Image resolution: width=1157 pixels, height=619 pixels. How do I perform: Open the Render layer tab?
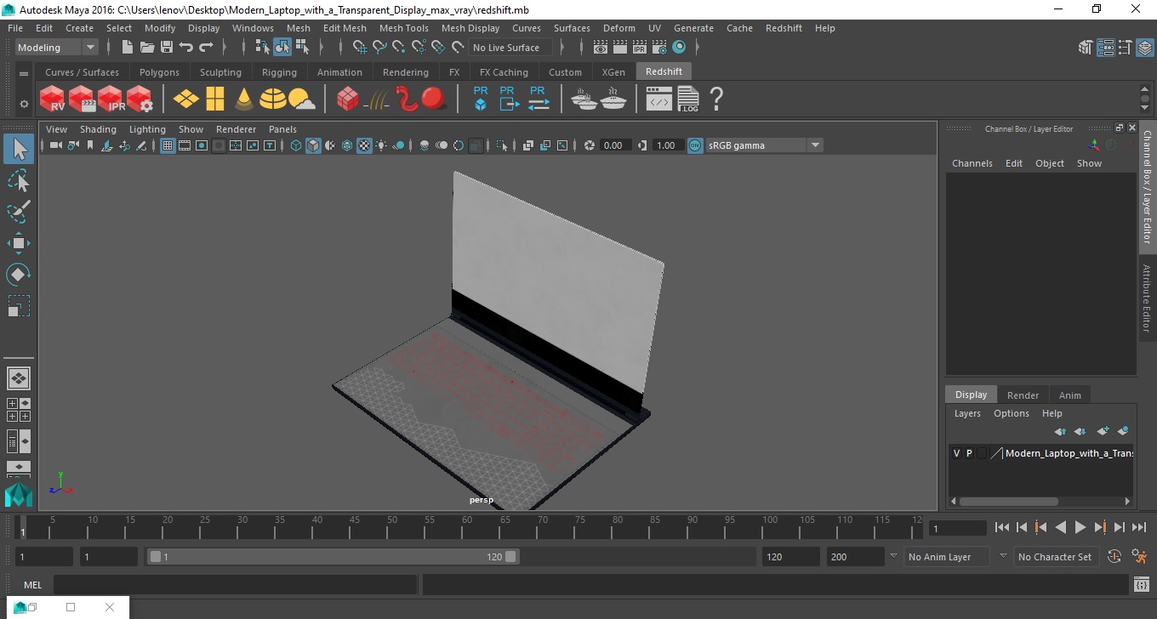[x=1023, y=395]
